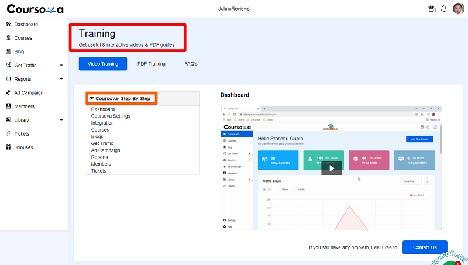Select Blogs in the training list

click(x=97, y=136)
